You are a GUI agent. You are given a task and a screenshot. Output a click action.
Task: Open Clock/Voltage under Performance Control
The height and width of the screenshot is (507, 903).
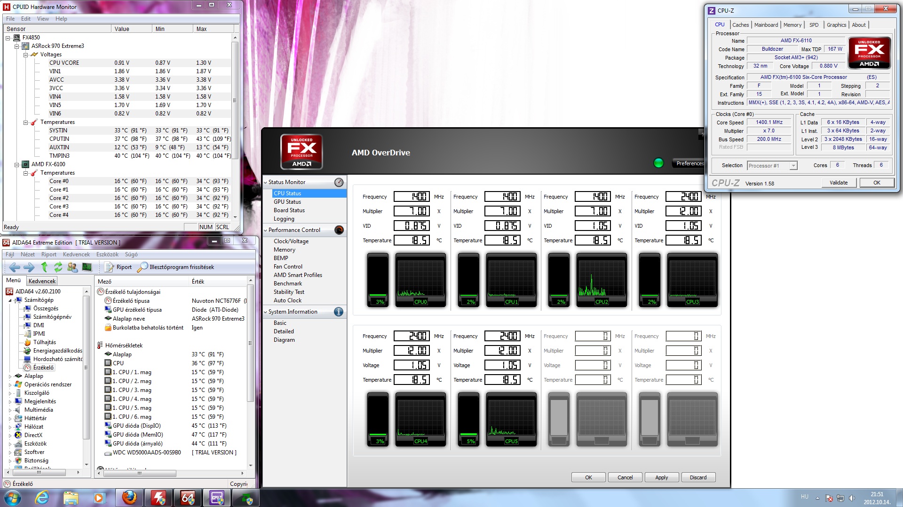click(x=291, y=241)
